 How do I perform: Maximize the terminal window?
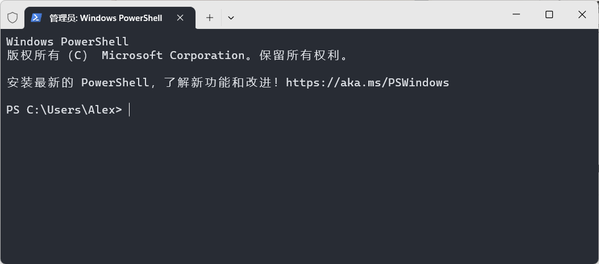549,15
